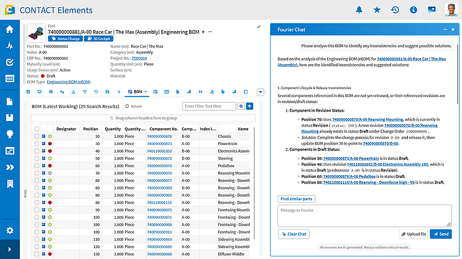
Task: Open Engineering BOM (eBOM) link
Action: click(69, 82)
